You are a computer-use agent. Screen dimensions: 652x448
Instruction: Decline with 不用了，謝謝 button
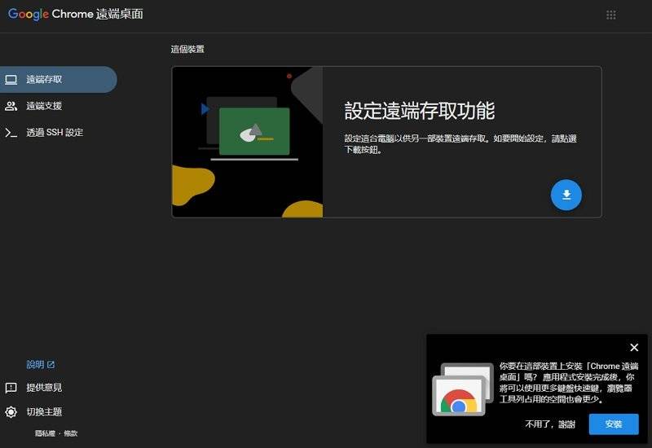click(x=549, y=424)
